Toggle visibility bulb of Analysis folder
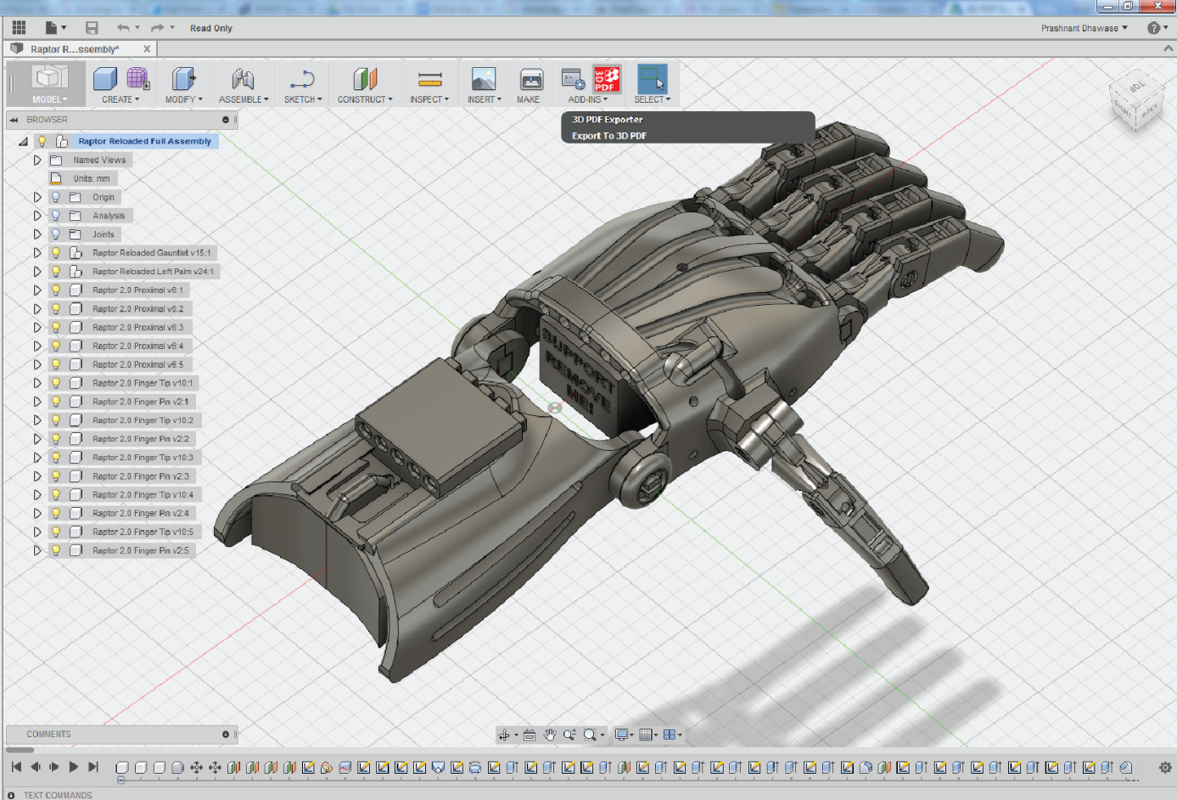The image size is (1177, 800). click(56, 216)
